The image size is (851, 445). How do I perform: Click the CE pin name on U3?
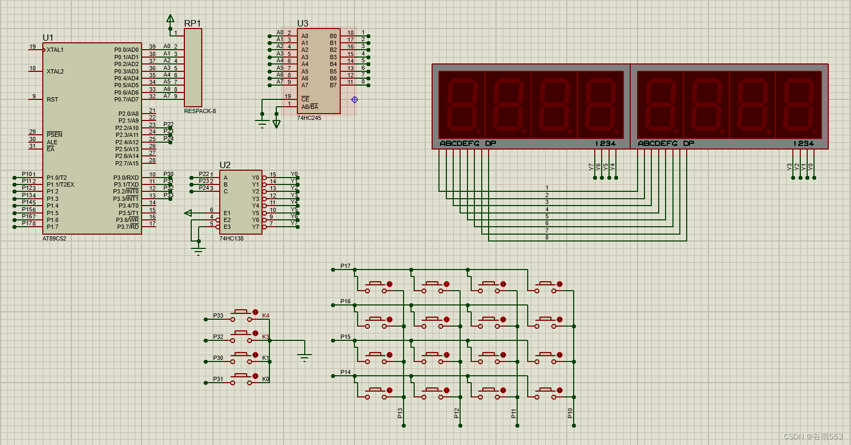point(305,99)
